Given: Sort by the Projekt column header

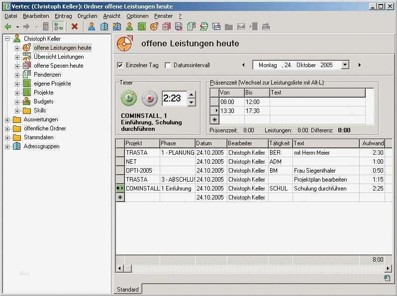Looking at the screenshot, I should [x=142, y=143].
